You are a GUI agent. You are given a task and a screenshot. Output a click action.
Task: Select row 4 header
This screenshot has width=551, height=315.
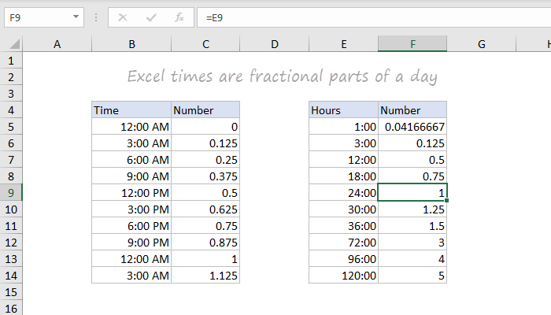click(11, 110)
